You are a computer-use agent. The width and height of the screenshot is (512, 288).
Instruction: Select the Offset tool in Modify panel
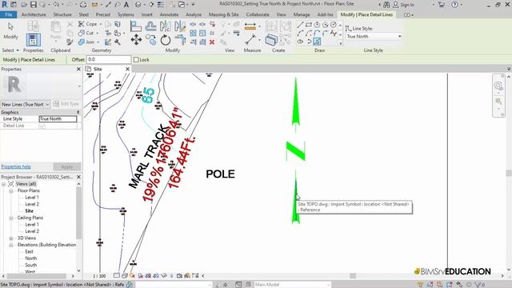[150, 26]
